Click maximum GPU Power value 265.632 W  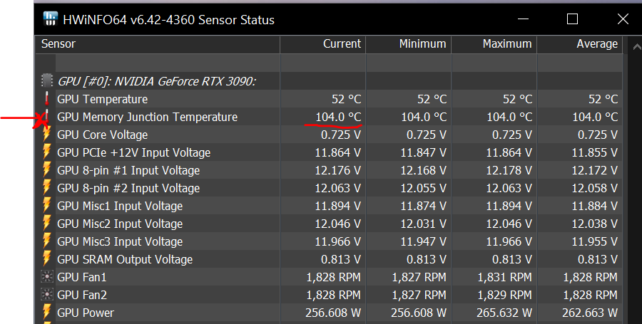click(504, 313)
